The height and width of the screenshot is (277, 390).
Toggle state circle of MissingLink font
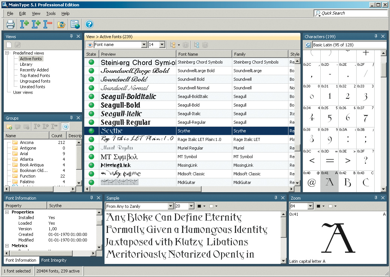[x=91, y=165]
